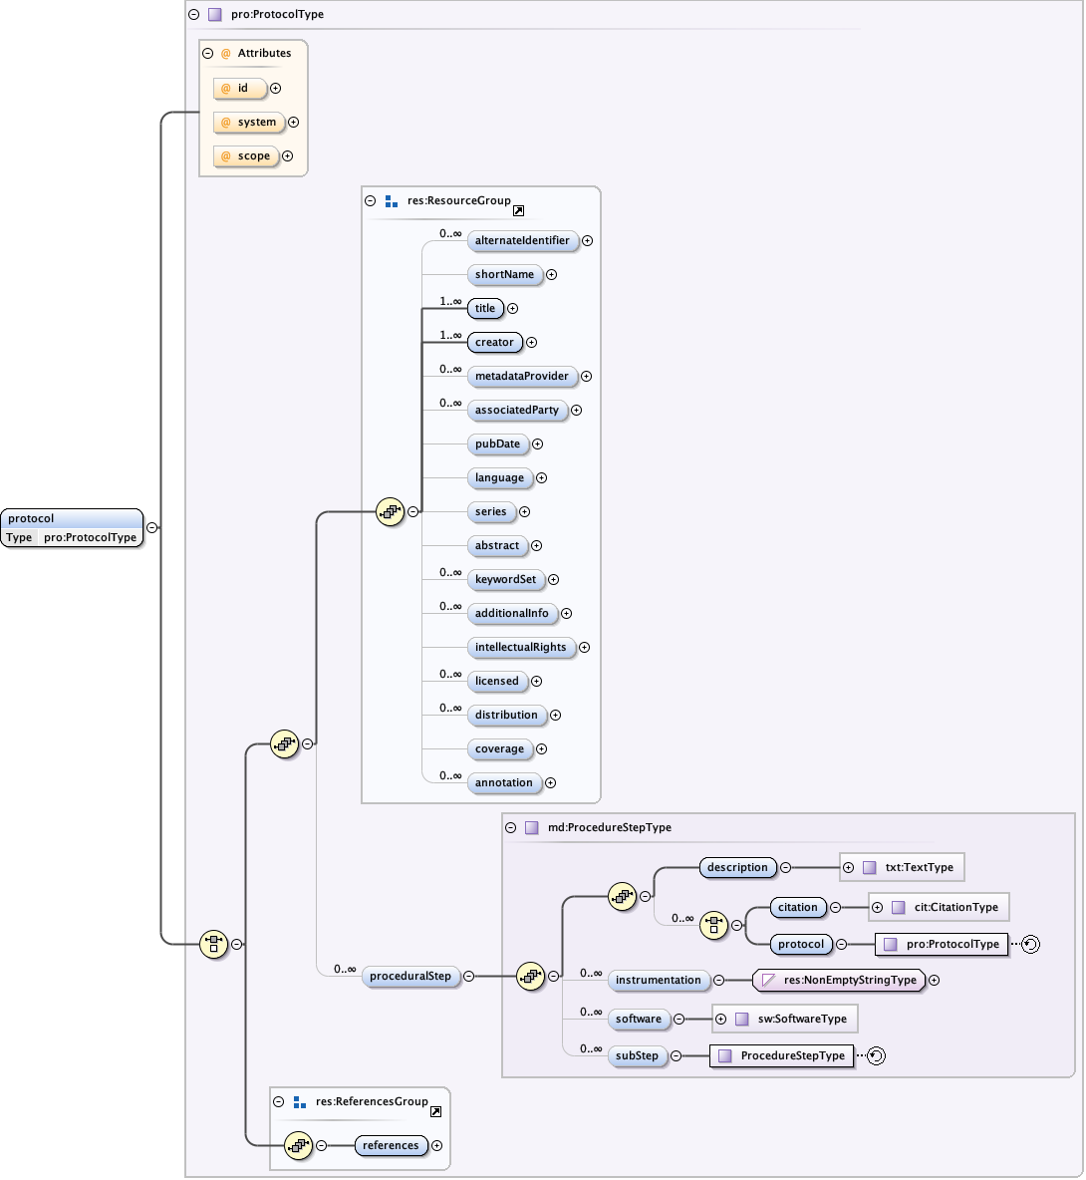The image size is (1086, 1180).
Task: Select the proceduralStep element
Action: point(409,977)
